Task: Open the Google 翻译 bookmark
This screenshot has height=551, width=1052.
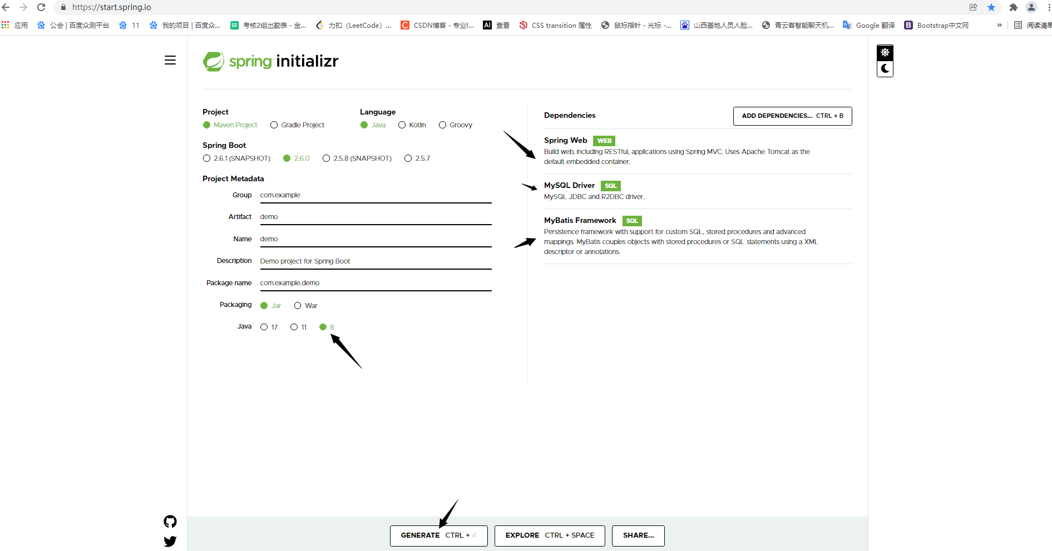Action: [x=869, y=25]
